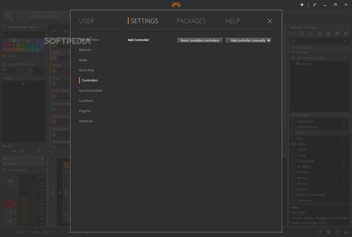Click the Chain device icon
The height and width of the screenshot is (237, 352).
[293, 144]
